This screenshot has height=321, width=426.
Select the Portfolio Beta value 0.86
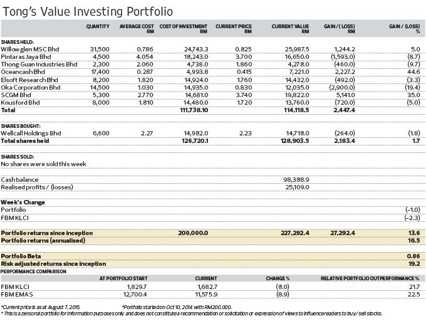tap(413, 256)
